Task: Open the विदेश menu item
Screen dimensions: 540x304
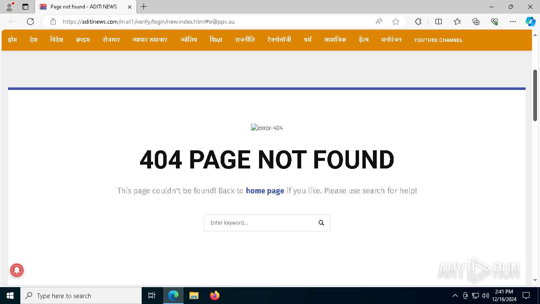Action: point(57,40)
